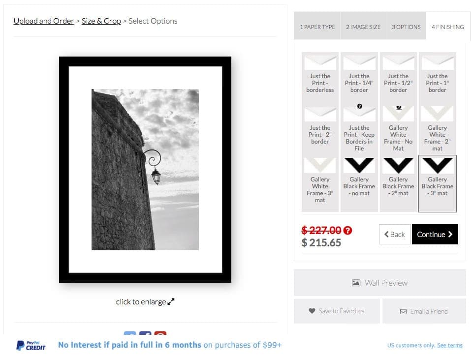Click the Back button
This screenshot has height=357, width=471.
[x=395, y=234]
